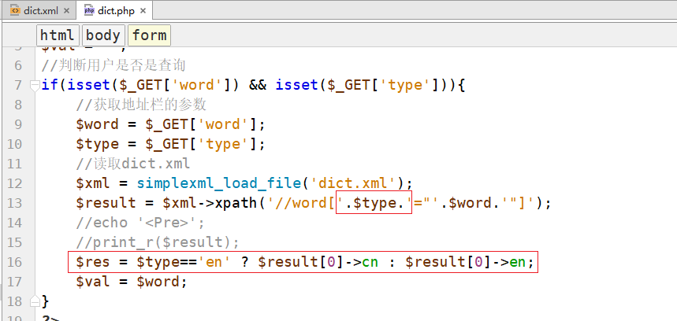Close the dict.php editor tab
Screen dimensions: 677x321
pyautogui.click(x=143, y=12)
